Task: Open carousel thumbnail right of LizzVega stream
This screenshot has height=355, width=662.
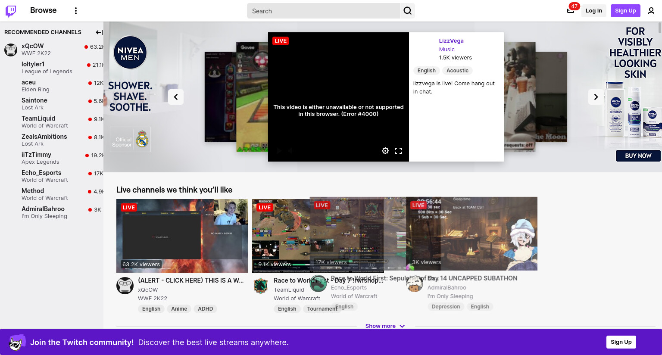Action: (x=519, y=97)
